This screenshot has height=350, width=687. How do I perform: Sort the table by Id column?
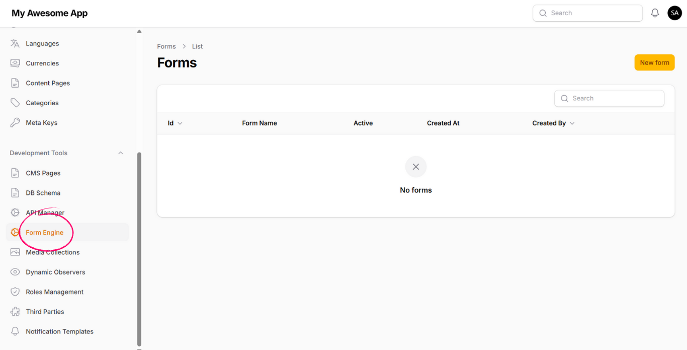click(x=175, y=123)
